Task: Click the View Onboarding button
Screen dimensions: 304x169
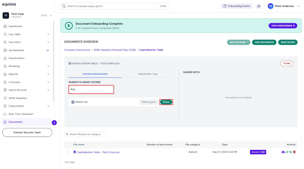Action: [283, 26]
